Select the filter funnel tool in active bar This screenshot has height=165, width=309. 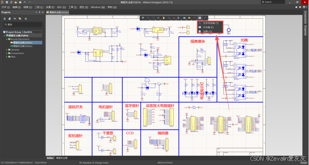(x=143, y=18)
